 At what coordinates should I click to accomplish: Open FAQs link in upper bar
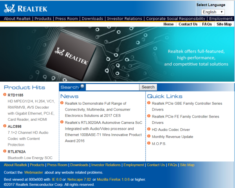[x=207, y=24]
